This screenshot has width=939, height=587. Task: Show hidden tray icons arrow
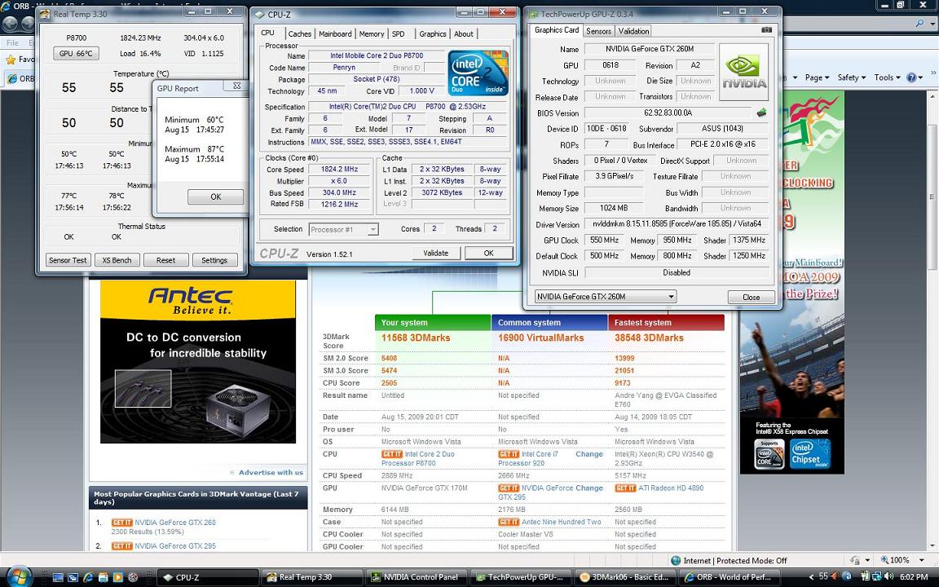coord(812,577)
